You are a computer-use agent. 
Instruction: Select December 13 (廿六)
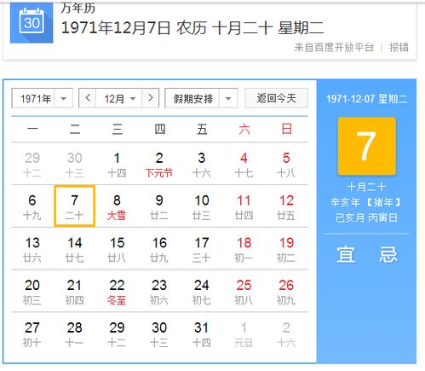coord(32,249)
